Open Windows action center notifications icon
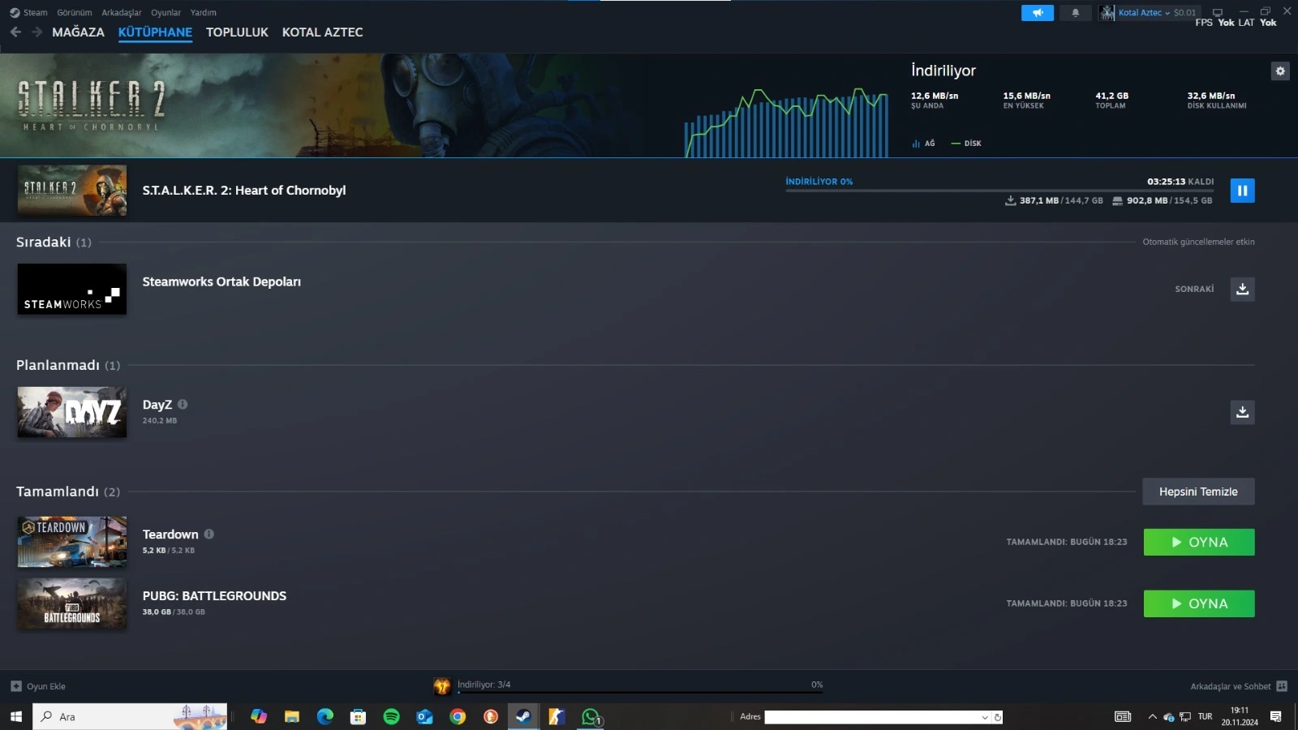1298x730 pixels. (1275, 717)
